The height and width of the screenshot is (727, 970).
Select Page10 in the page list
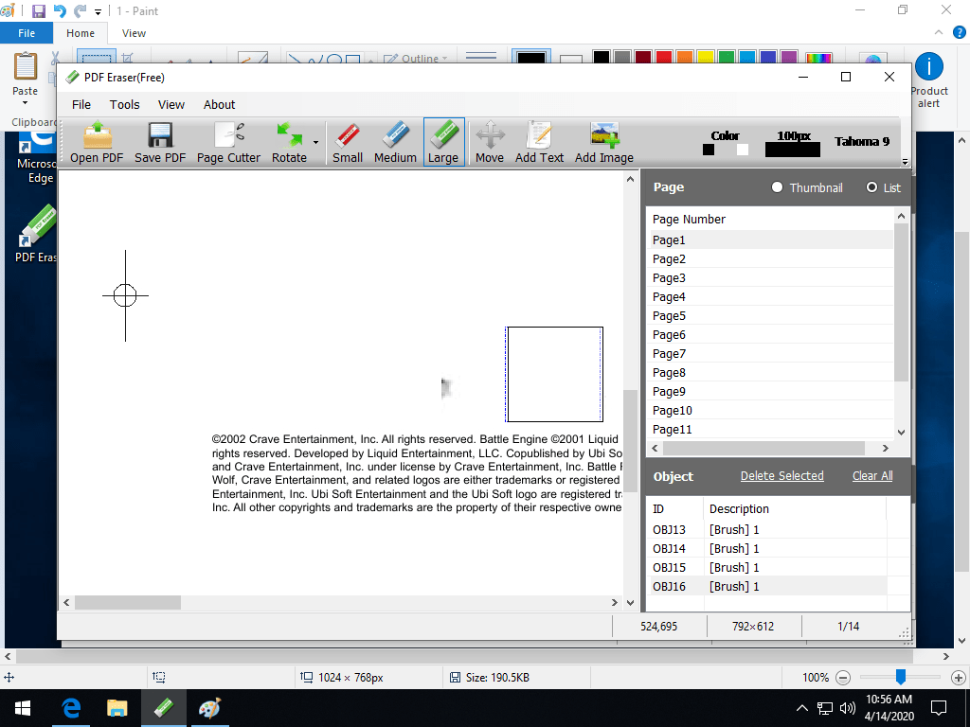771,411
